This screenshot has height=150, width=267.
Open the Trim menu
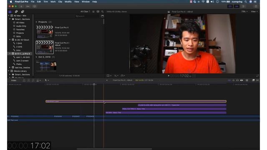(46, 2)
